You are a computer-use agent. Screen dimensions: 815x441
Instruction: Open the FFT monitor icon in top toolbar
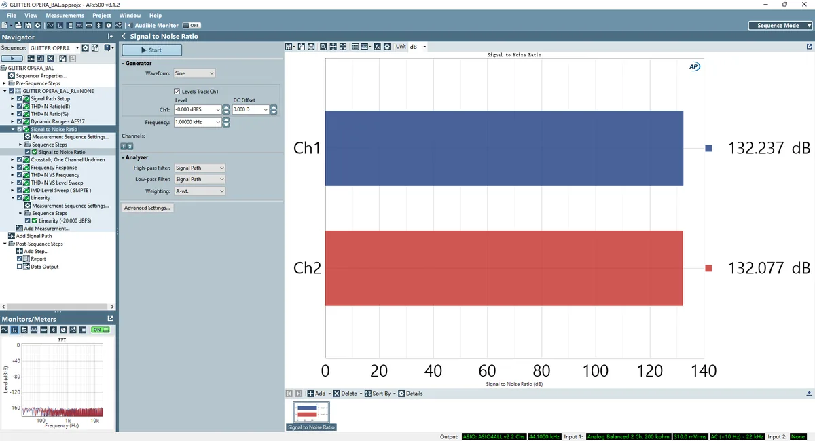pyautogui.click(x=60, y=26)
